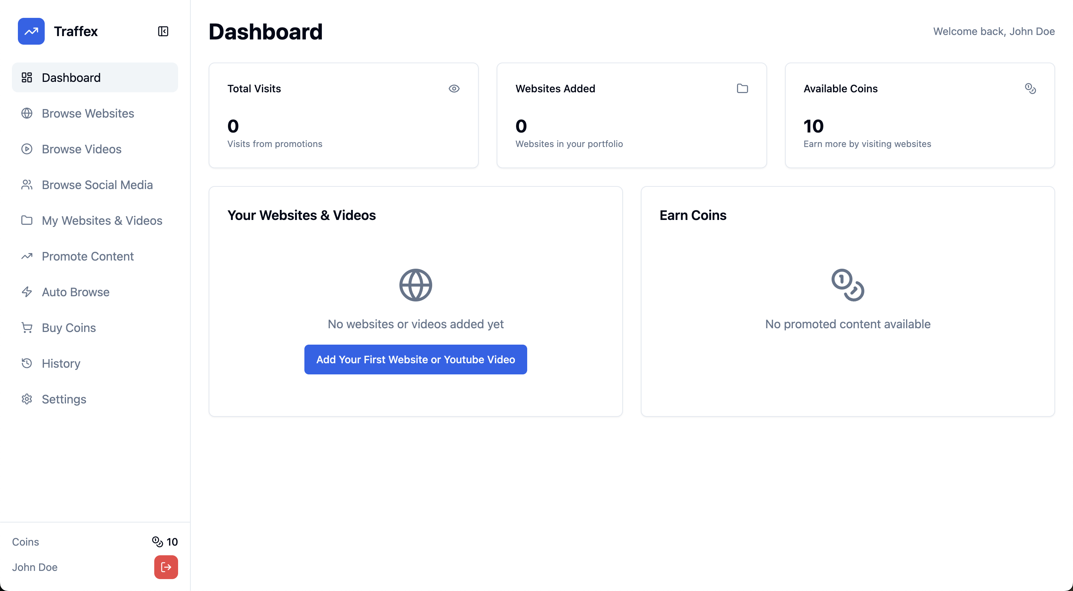Navigate to Promote Content

coord(95,256)
